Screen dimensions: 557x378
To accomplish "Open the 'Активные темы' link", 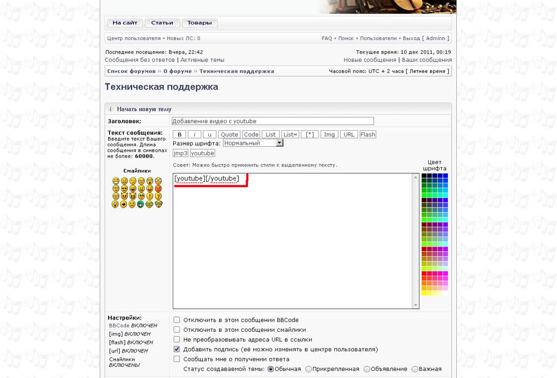I will pos(202,60).
